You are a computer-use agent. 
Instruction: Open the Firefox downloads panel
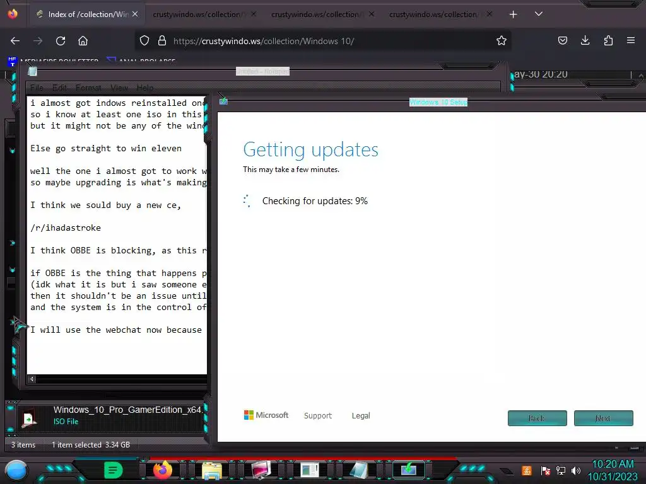point(585,41)
